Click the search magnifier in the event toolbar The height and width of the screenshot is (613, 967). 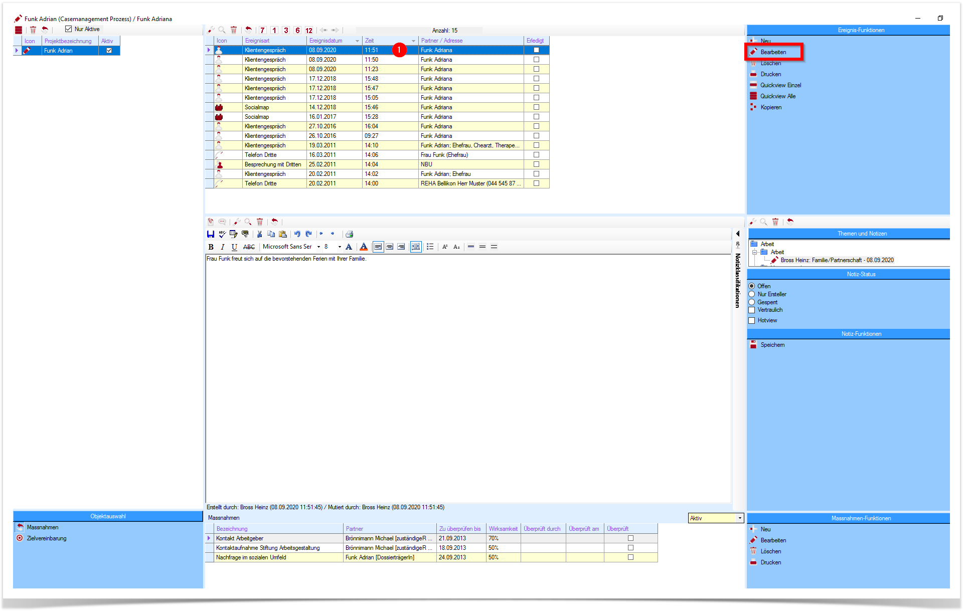(222, 30)
